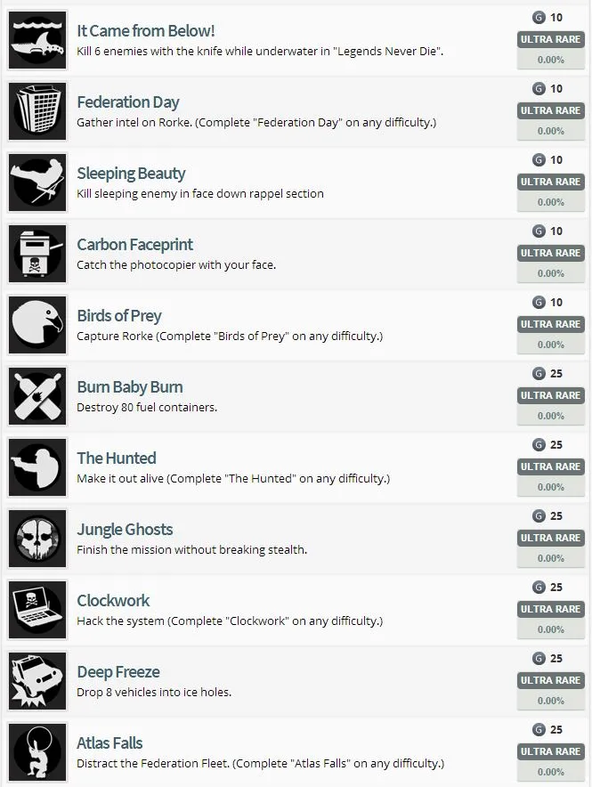Click Ultra Rare badge for Burn Baby Burn
The height and width of the screenshot is (787, 592).
550,395
